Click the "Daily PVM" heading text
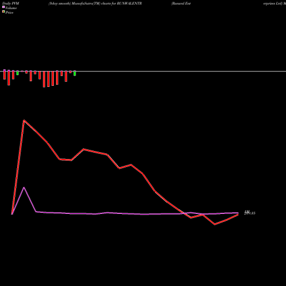The height and width of the screenshot is (286, 286). [11, 3]
